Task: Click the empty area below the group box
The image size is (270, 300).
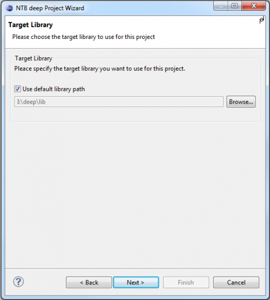Action: pyautogui.click(x=136, y=193)
